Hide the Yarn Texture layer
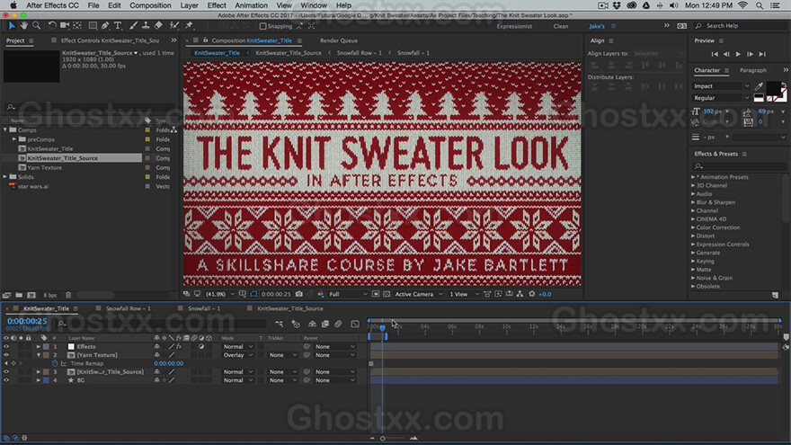This screenshot has width=791, height=445. pyautogui.click(x=6, y=355)
